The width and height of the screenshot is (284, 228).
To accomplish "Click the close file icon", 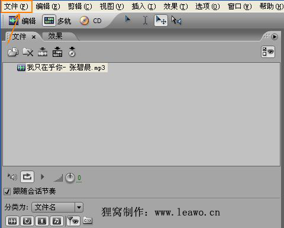I will tap(28, 52).
